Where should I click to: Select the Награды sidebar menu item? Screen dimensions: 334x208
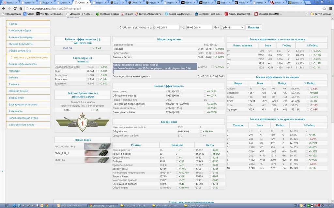click(x=14, y=71)
